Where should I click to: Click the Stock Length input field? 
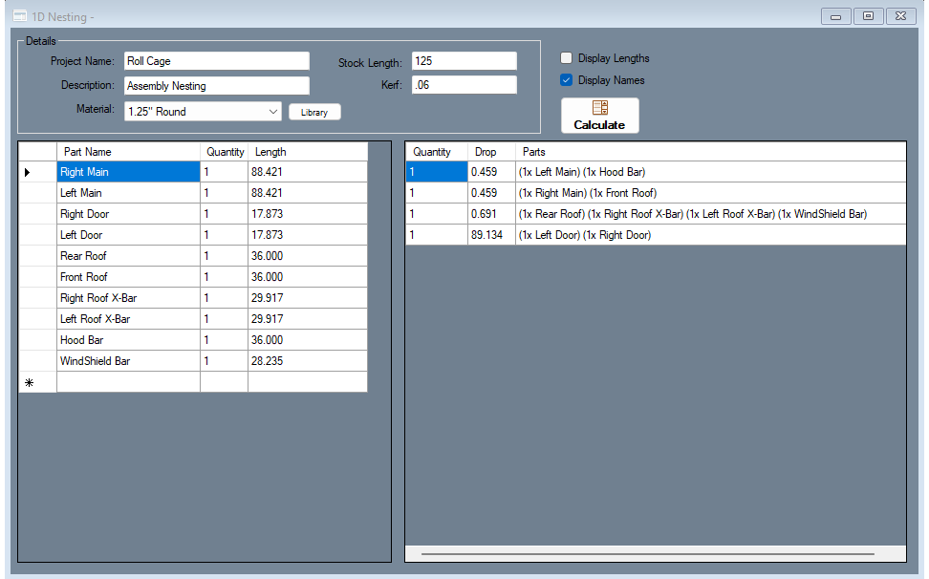tap(464, 61)
